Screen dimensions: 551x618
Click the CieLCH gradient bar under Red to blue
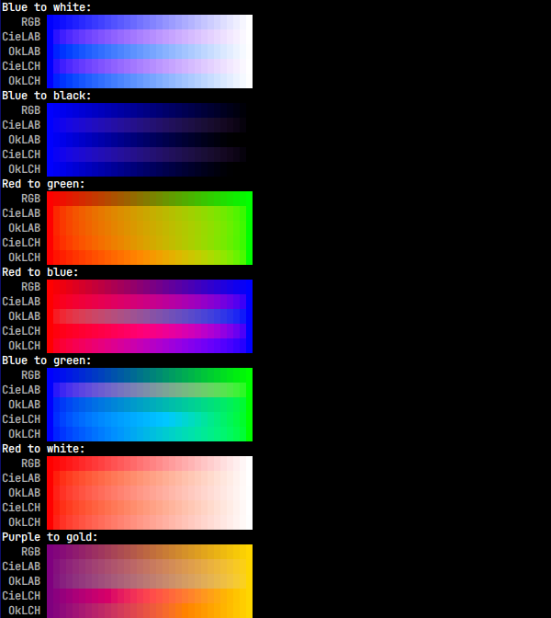(x=150, y=331)
